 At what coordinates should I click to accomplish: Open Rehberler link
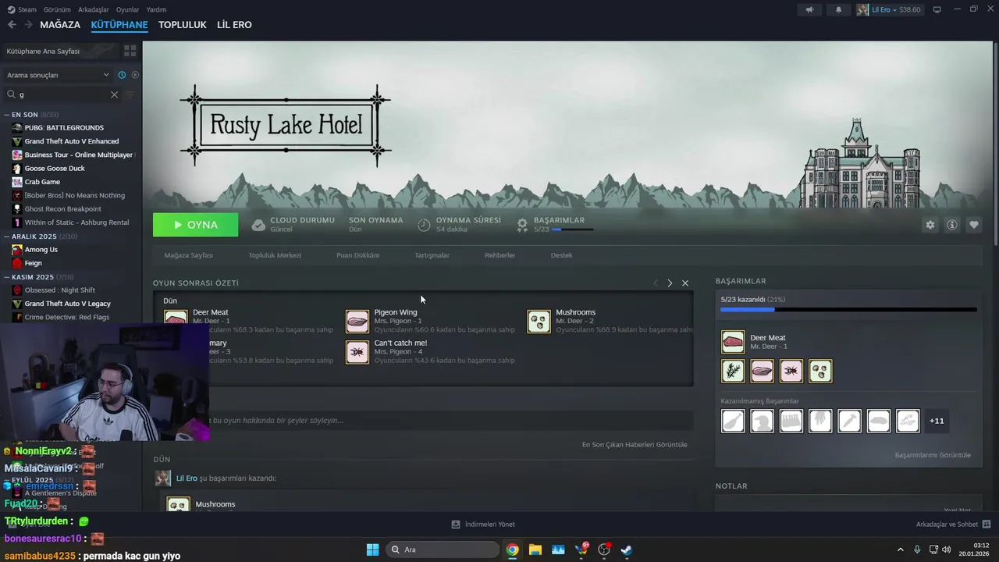499,255
